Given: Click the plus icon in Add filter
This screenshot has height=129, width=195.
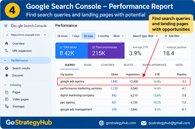Looking at the screenshot, I should click(x=166, y=36).
